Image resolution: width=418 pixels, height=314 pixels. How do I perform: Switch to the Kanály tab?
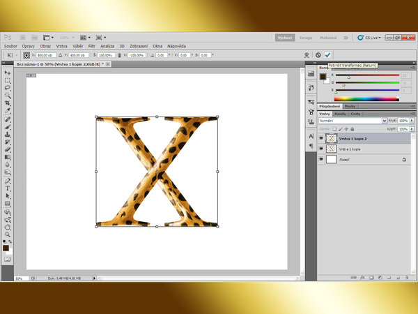[341, 113]
